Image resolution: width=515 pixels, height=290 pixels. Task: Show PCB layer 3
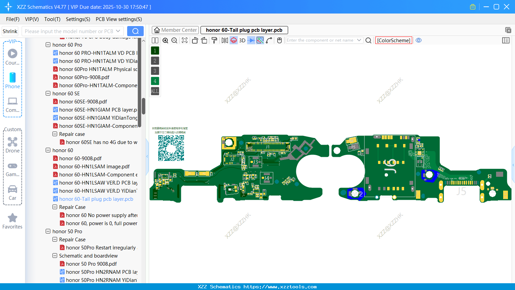pos(155,71)
